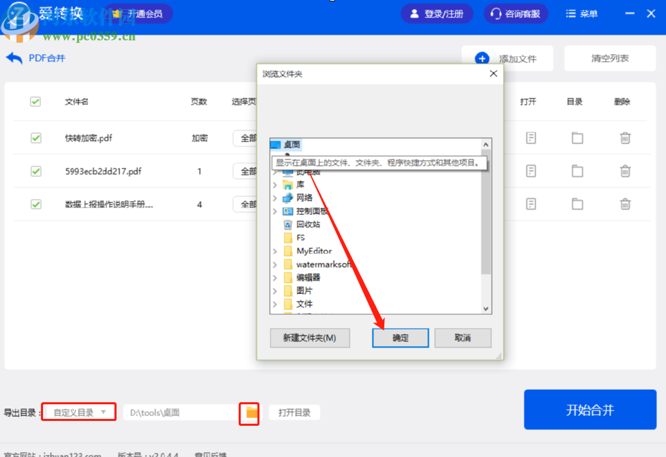The image size is (666, 457).
Task: Delete 快转加密.pdf with its trash icon
Action: tap(625, 137)
